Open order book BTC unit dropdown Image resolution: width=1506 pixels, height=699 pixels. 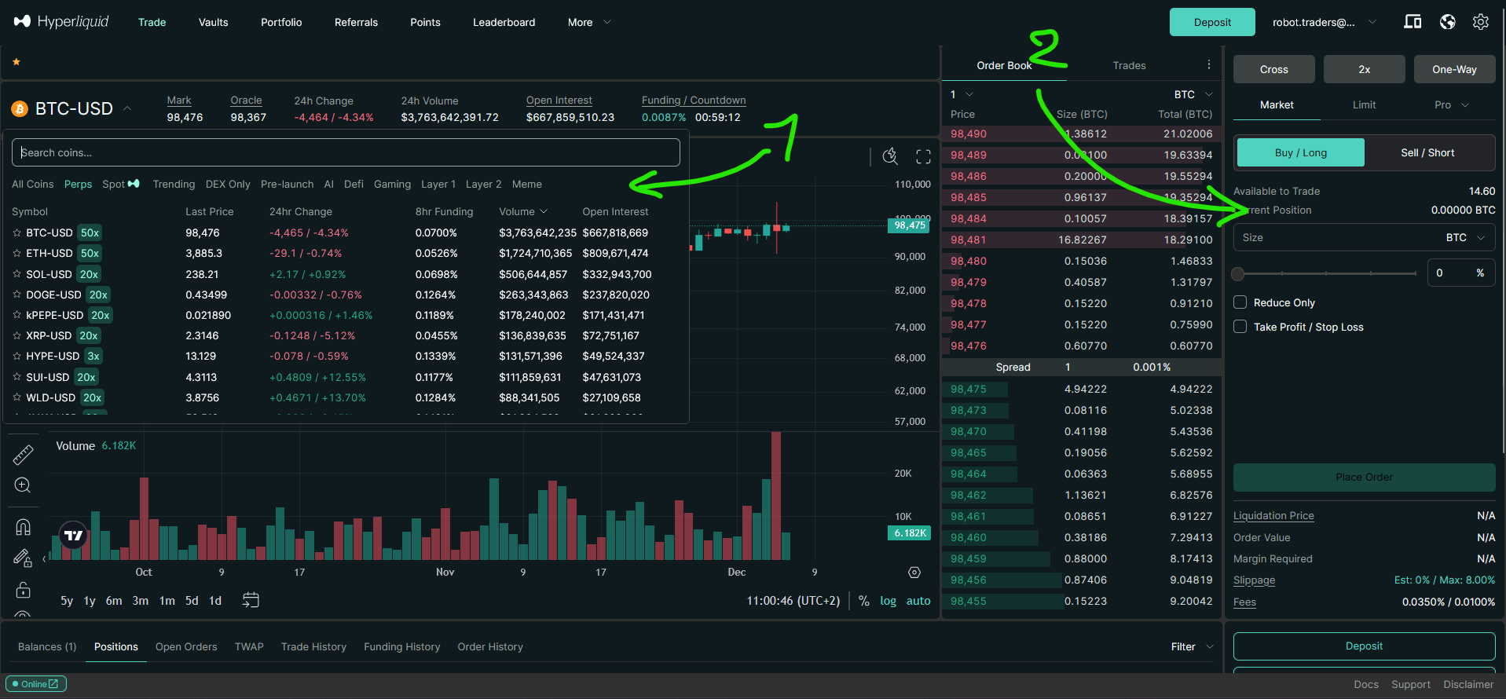pyautogui.click(x=1193, y=94)
